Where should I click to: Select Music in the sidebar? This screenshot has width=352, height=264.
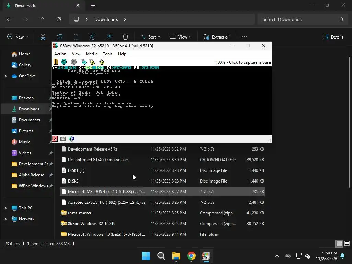click(x=24, y=142)
